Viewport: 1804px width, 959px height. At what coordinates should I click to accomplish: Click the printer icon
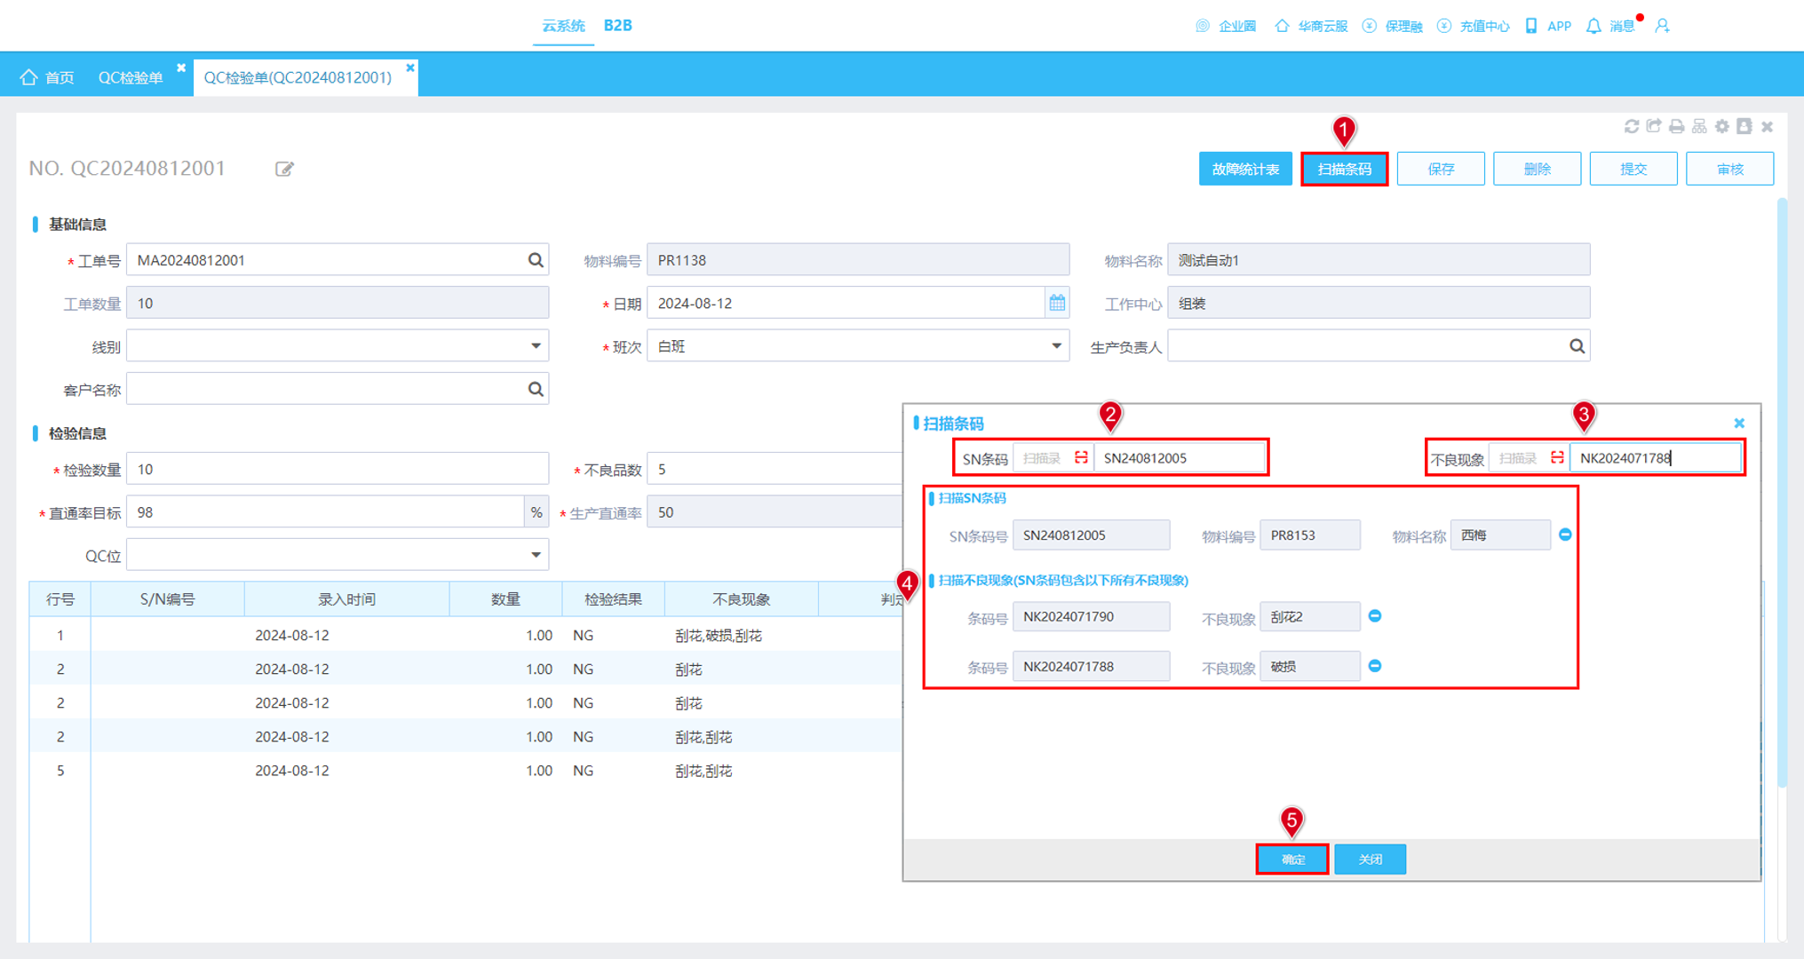(x=1676, y=126)
